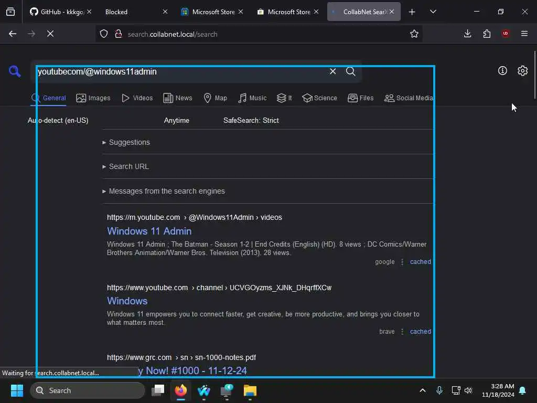This screenshot has height=403, width=537.
Task: Stop loading the page
Action: [50, 34]
